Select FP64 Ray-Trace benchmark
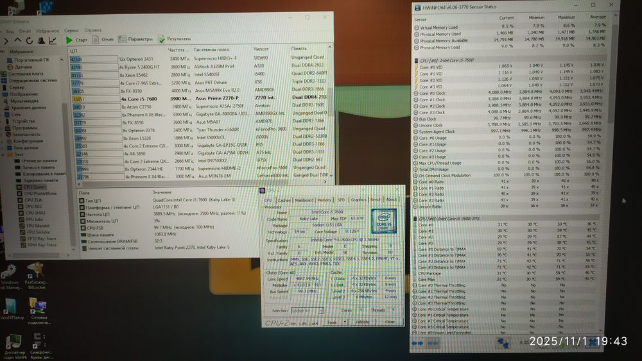 point(39,245)
